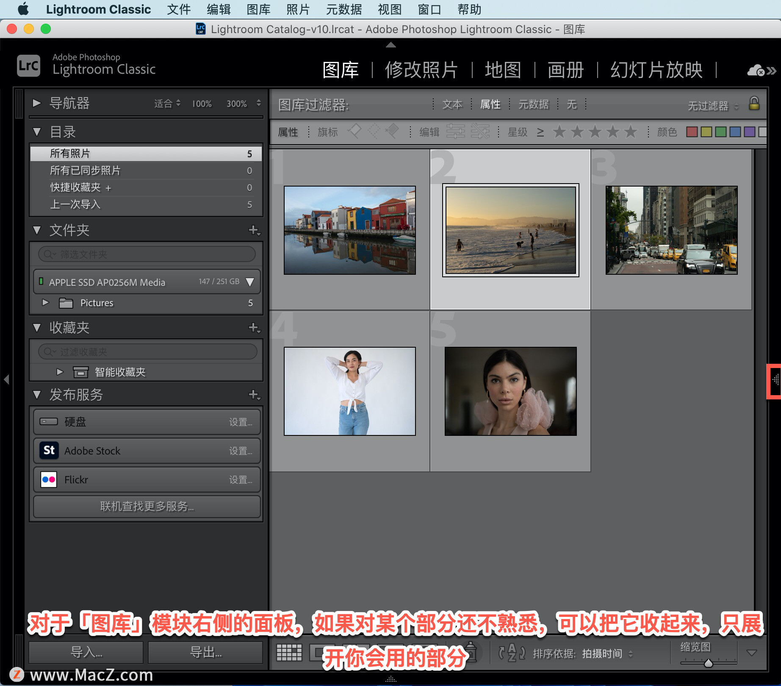Click the cloud sync status icon
This screenshot has height=686, width=781.
pyautogui.click(x=756, y=70)
